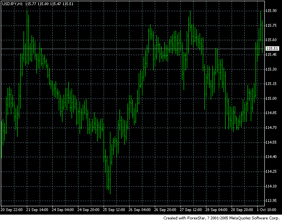Click the 115.75 price axis label
The image size is (282, 221).
[271, 26]
